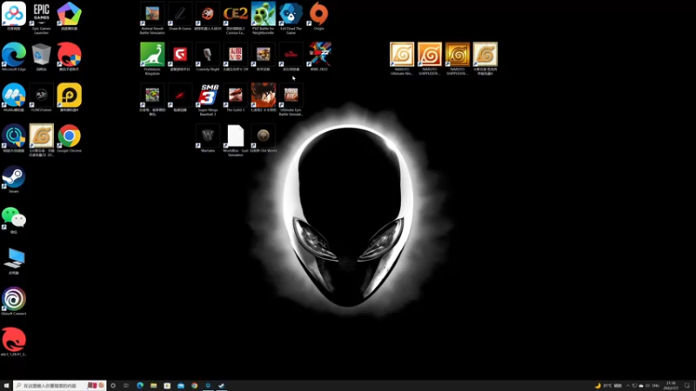Launch Evil Dead The Game
The width and height of the screenshot is (696, 391).
point(291,17)
